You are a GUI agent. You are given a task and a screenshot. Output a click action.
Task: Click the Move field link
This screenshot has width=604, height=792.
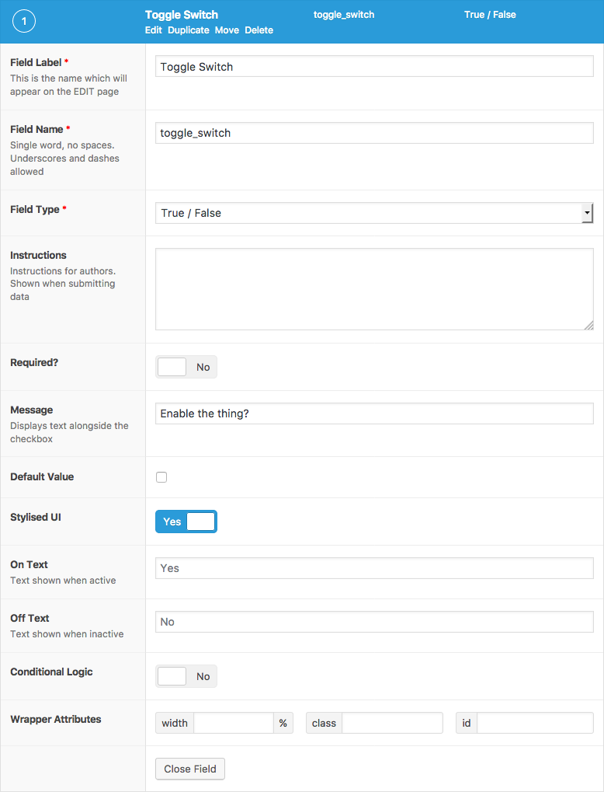(227, 30)
